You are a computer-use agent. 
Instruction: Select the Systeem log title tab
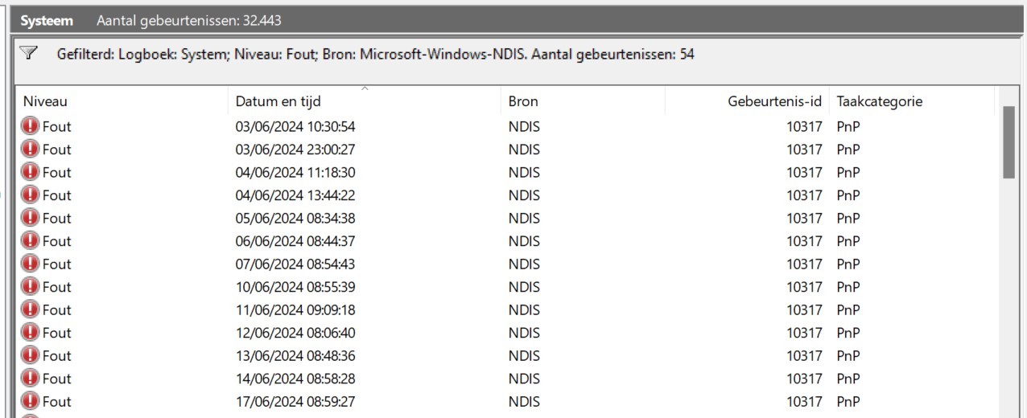pos(47,20)
